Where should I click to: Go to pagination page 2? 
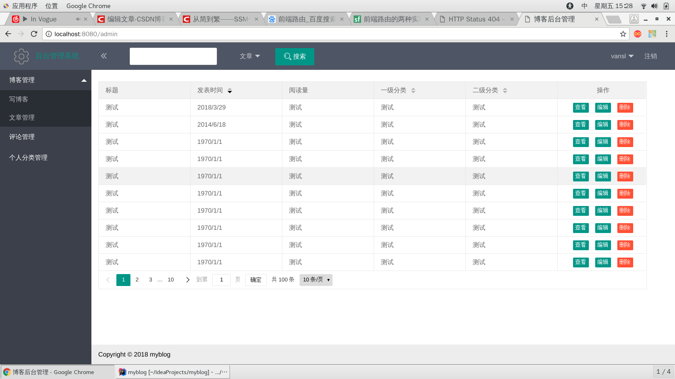pos(137,280)
